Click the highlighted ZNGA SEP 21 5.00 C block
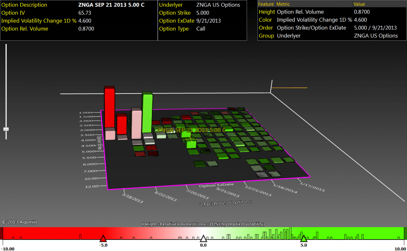The image size is (407, 251). 191,144
